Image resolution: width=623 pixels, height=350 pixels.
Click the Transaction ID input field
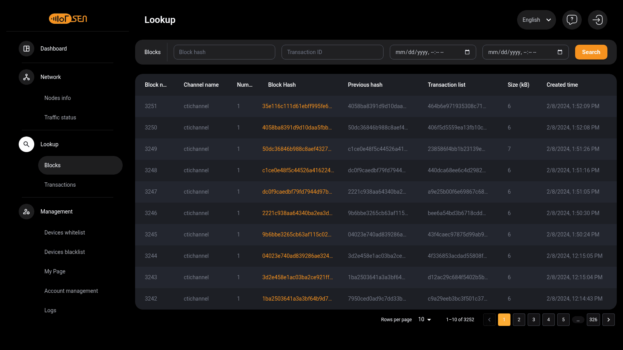click(x=333, y=52)
